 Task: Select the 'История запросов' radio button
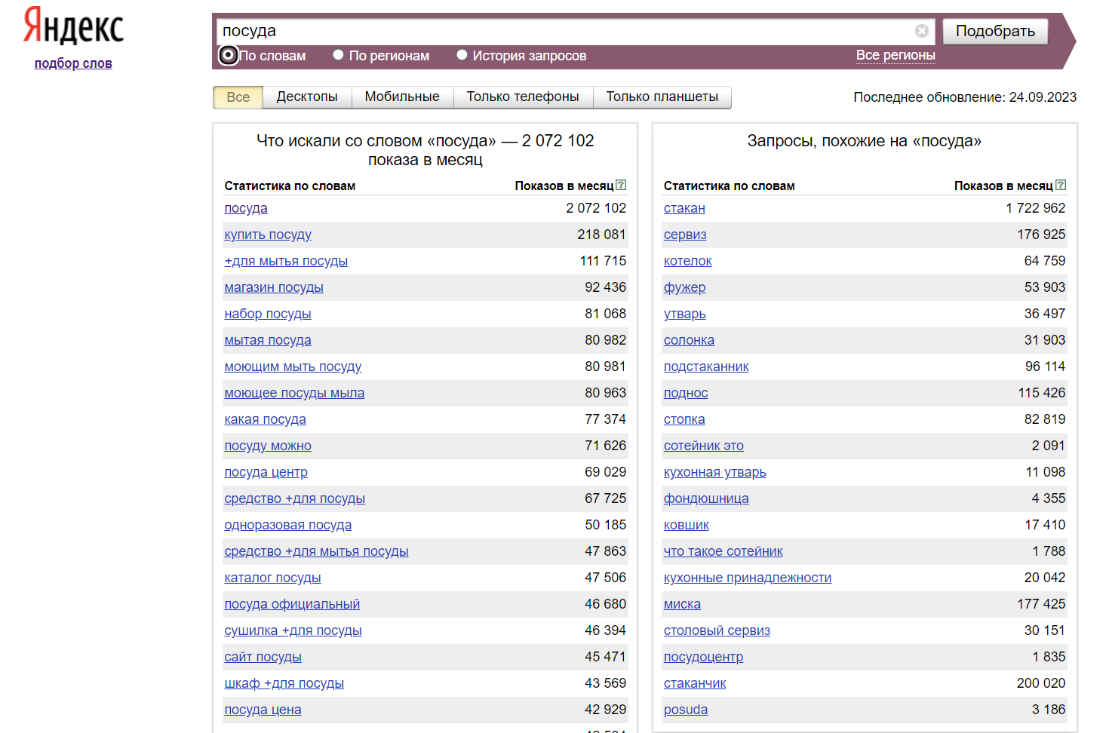pos(462,55)
